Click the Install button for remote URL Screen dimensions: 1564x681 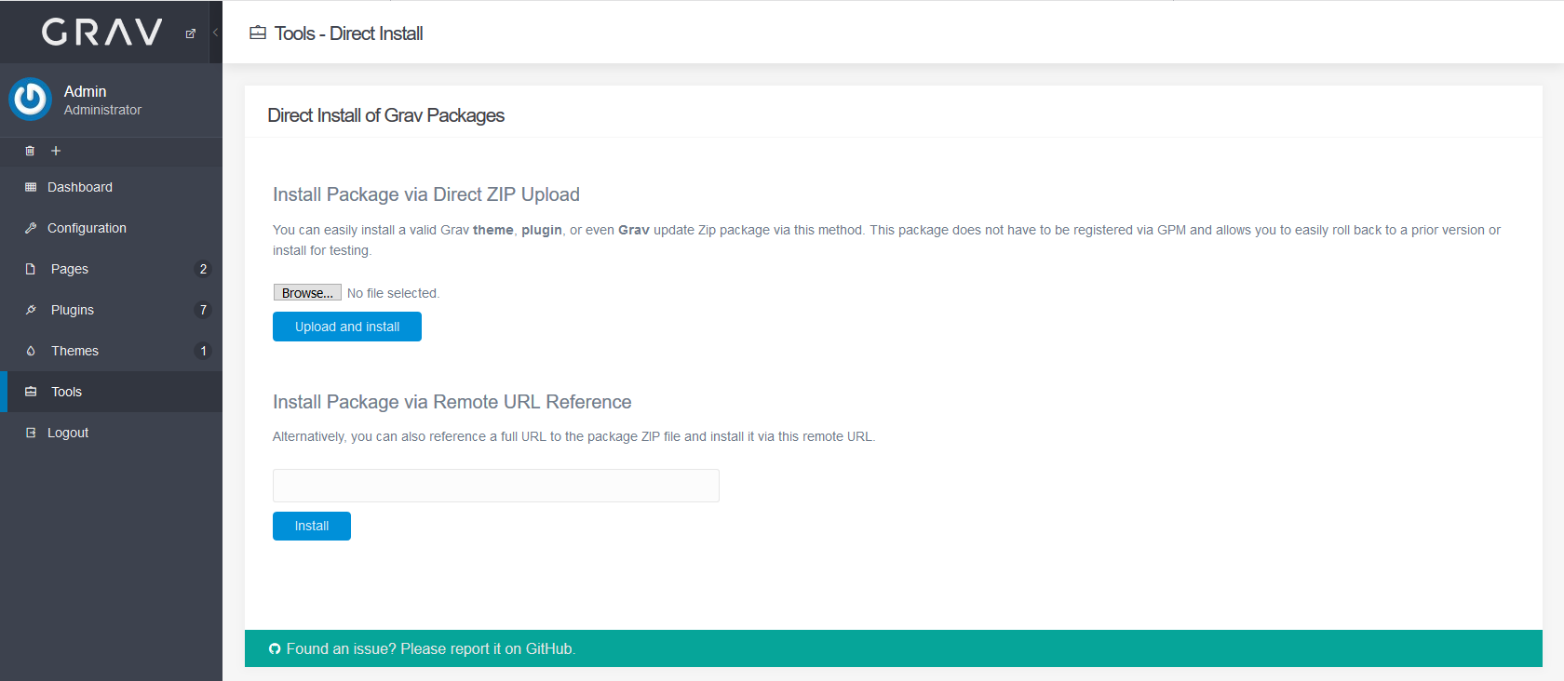click(x=312, y=526)
